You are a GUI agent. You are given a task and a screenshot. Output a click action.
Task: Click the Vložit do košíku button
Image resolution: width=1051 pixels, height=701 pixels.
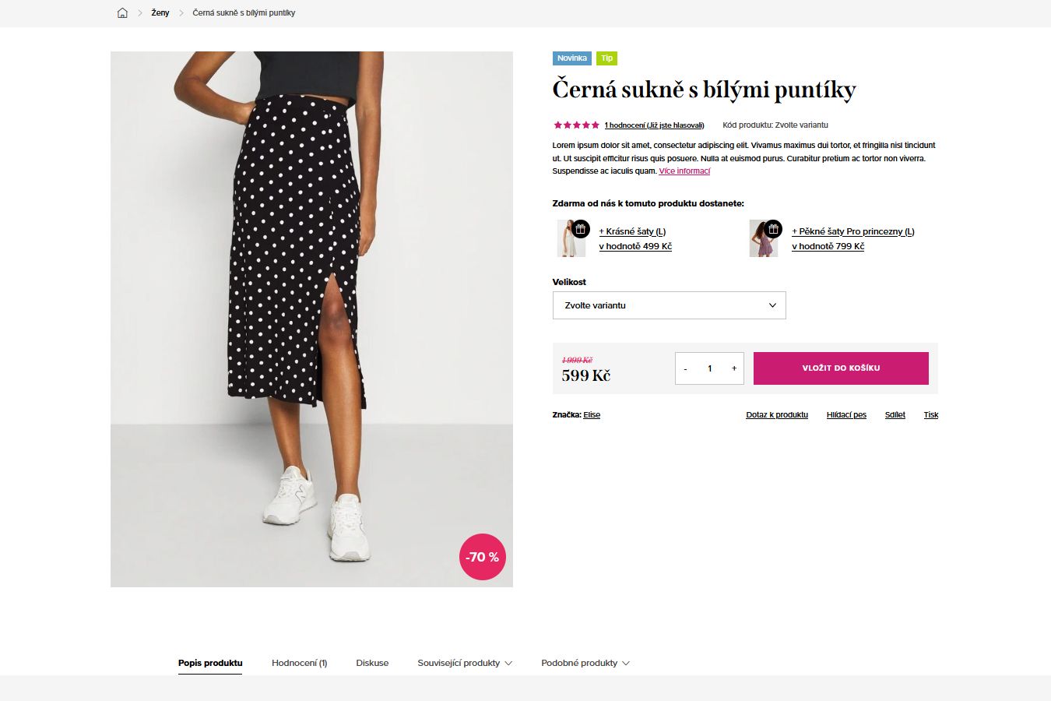841,368
